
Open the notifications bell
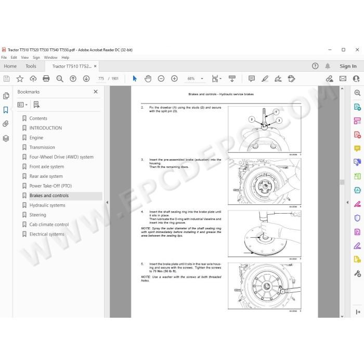point(328,66)
